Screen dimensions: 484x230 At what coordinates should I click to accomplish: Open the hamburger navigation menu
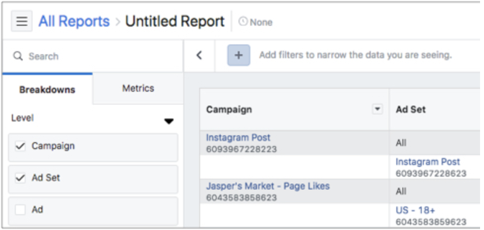[x=22, y=22]
